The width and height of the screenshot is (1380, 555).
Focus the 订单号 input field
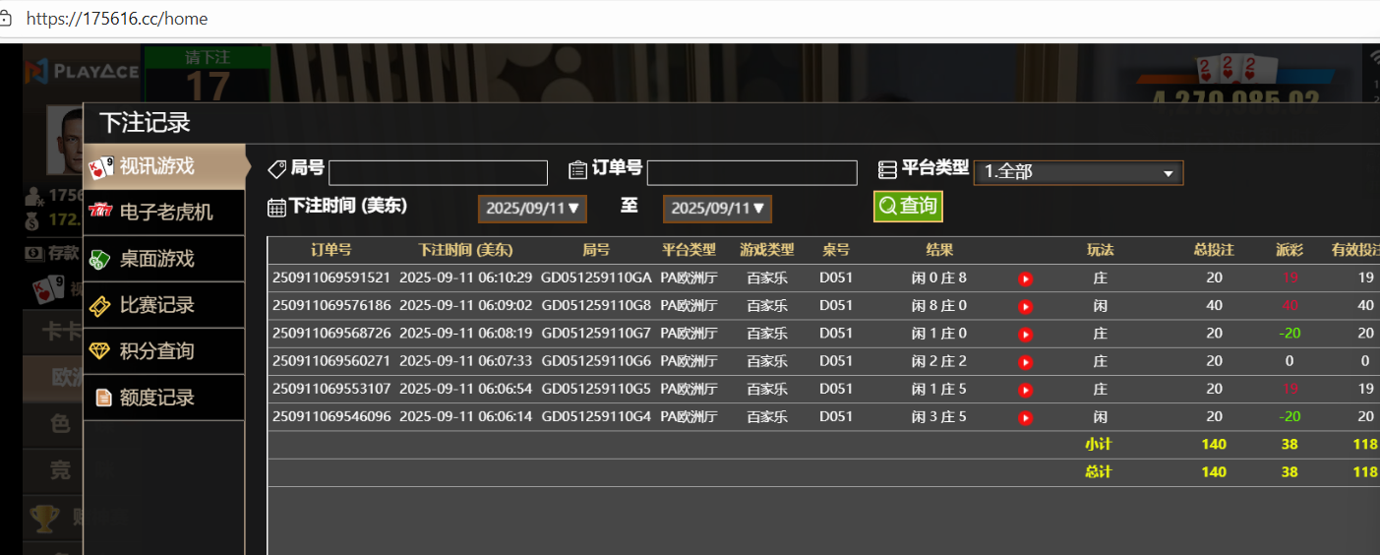(751, 173)
